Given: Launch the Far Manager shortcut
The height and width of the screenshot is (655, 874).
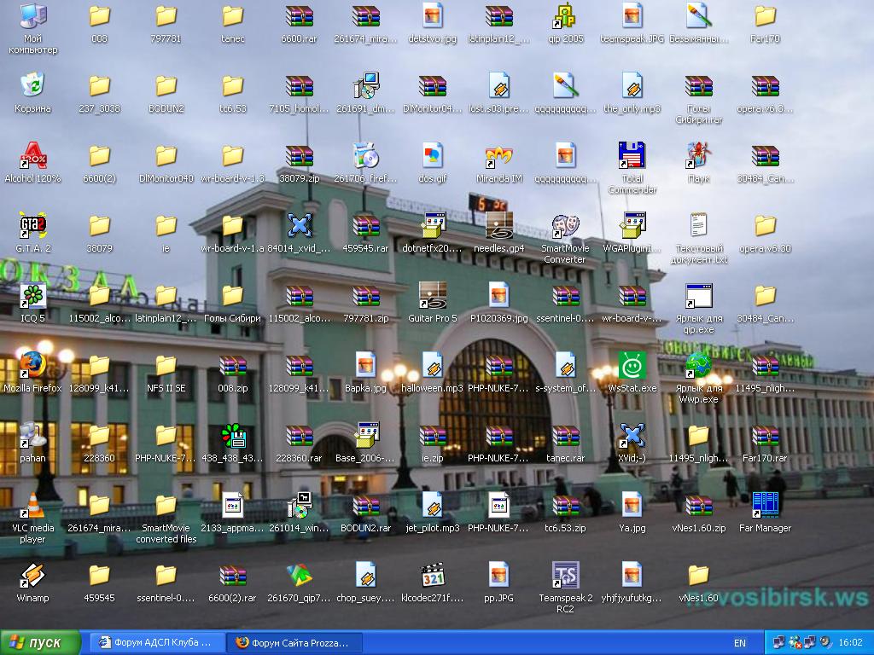Looking at the screenshot, I should [x=766, y=507].
